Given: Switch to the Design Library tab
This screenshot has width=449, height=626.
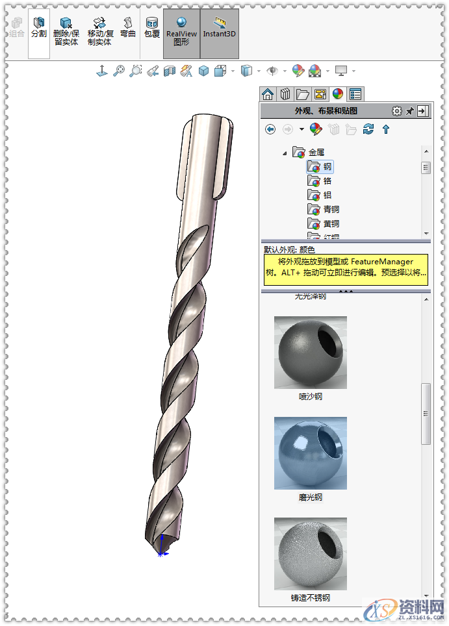Looking at the screenshot, I should (285, 94).
